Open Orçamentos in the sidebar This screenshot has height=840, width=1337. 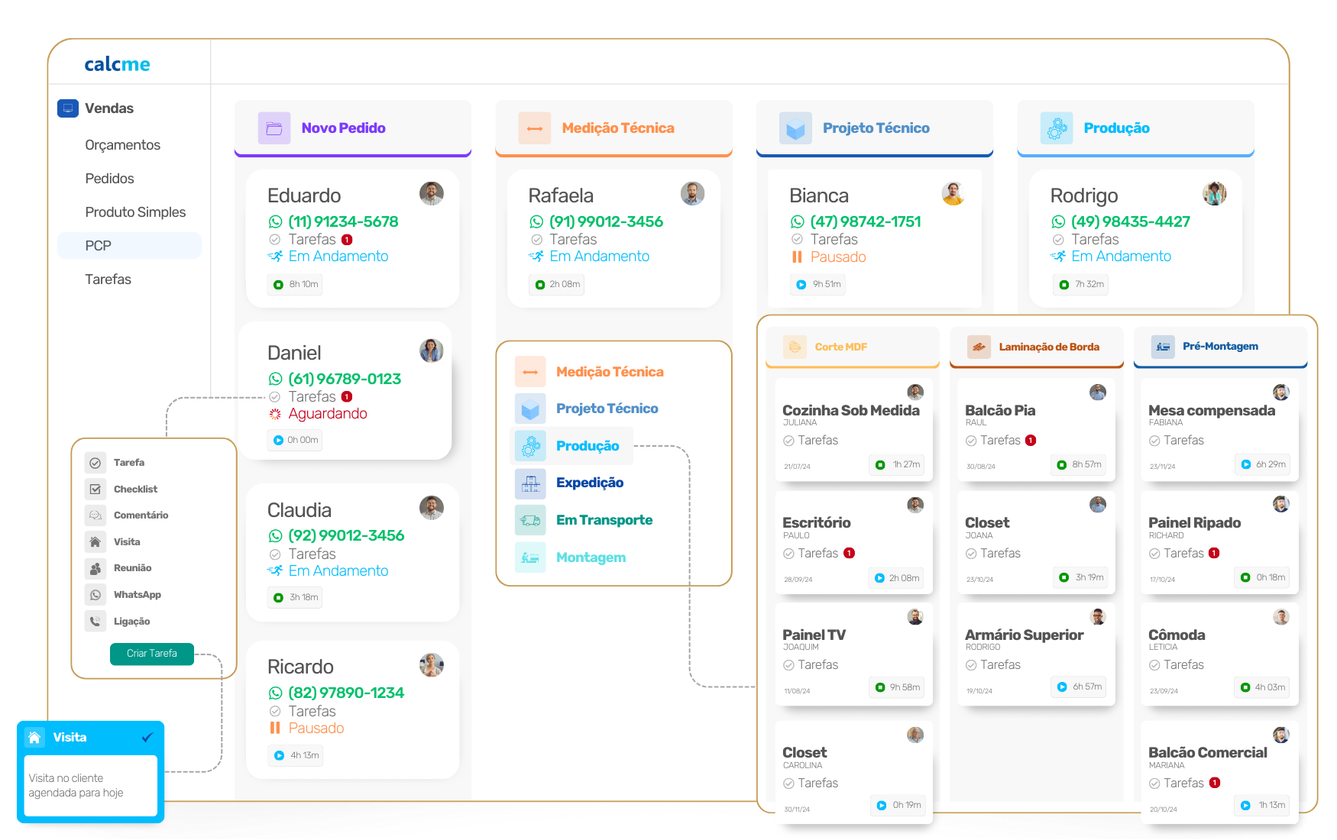122,145
